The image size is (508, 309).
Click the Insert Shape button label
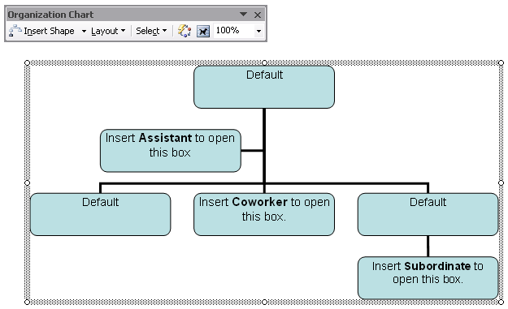pos(49,31)
